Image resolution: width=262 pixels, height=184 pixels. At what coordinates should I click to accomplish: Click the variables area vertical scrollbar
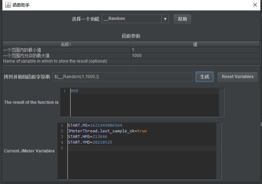point(219,151)
